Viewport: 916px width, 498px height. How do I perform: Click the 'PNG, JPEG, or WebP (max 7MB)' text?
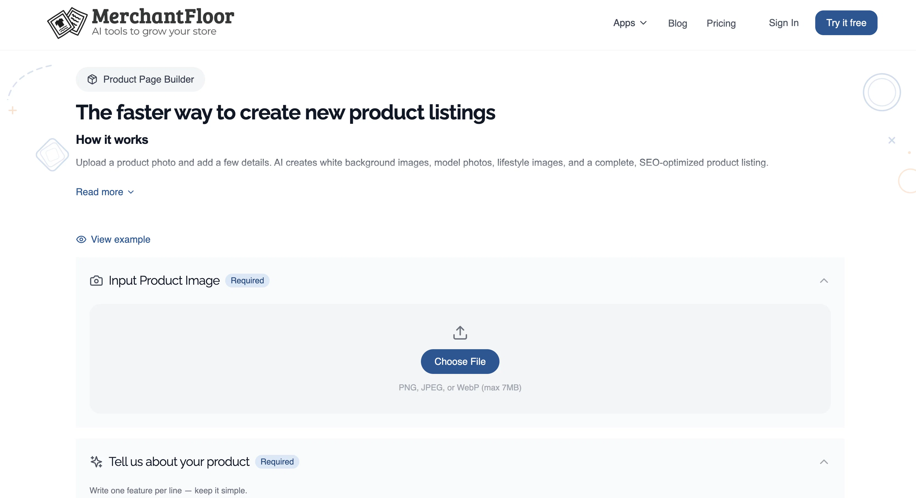460,387
